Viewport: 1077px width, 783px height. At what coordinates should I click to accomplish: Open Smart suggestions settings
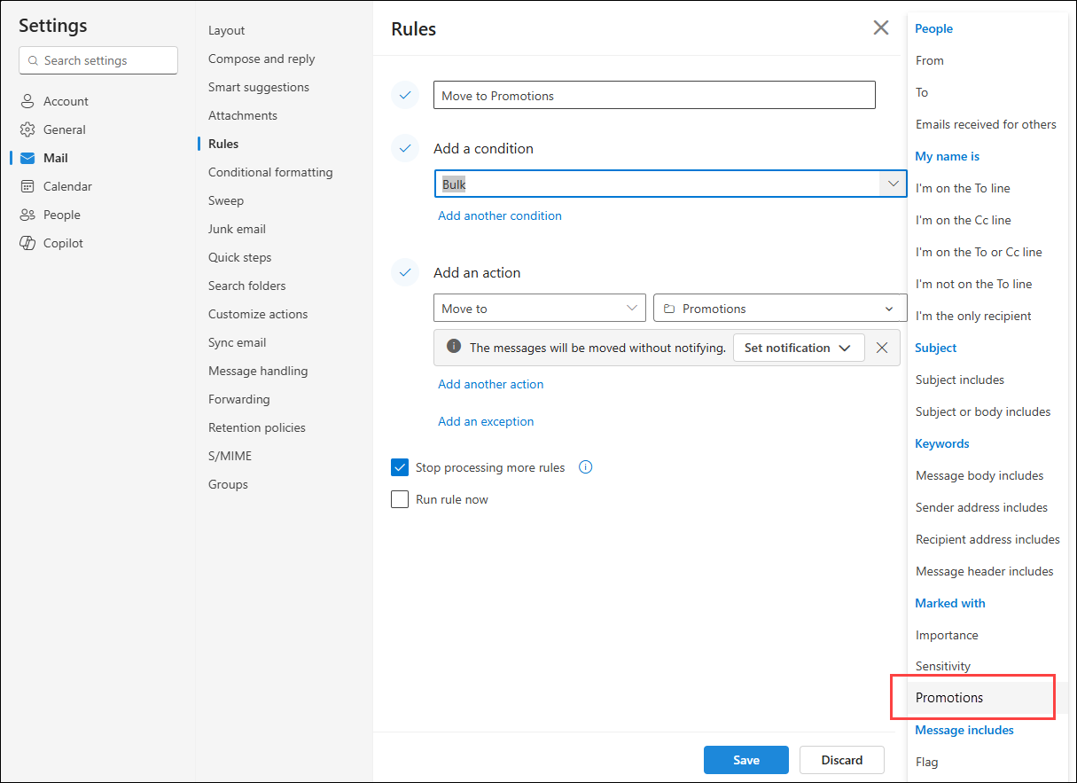[259, 87]
